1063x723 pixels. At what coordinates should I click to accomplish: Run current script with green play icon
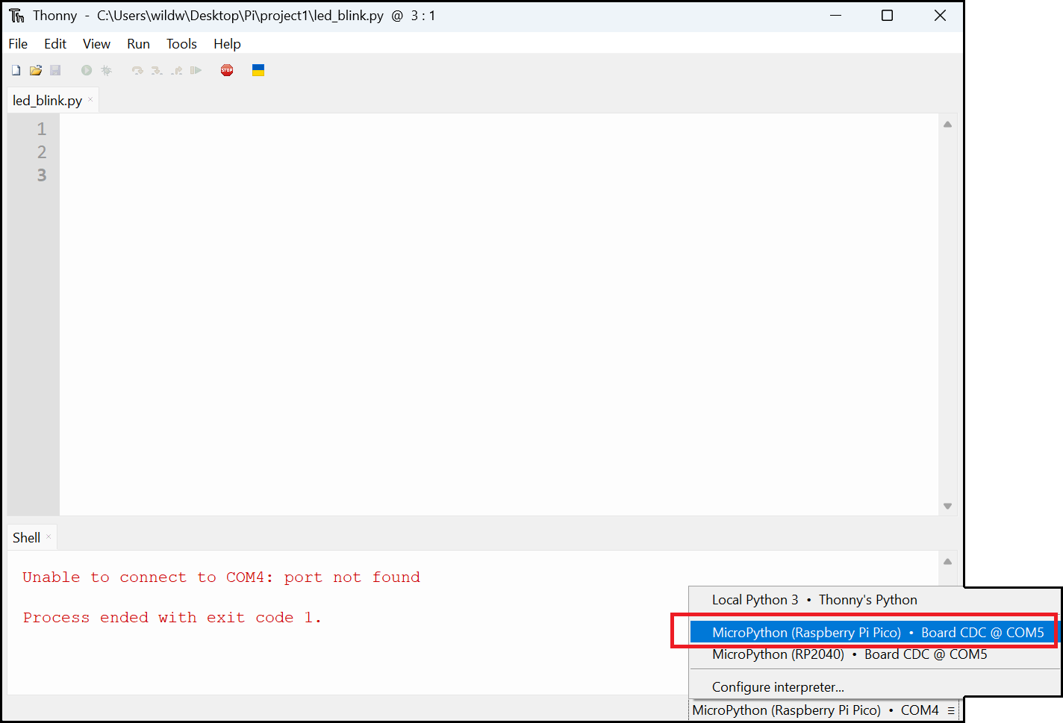click(x=87, y=70)
